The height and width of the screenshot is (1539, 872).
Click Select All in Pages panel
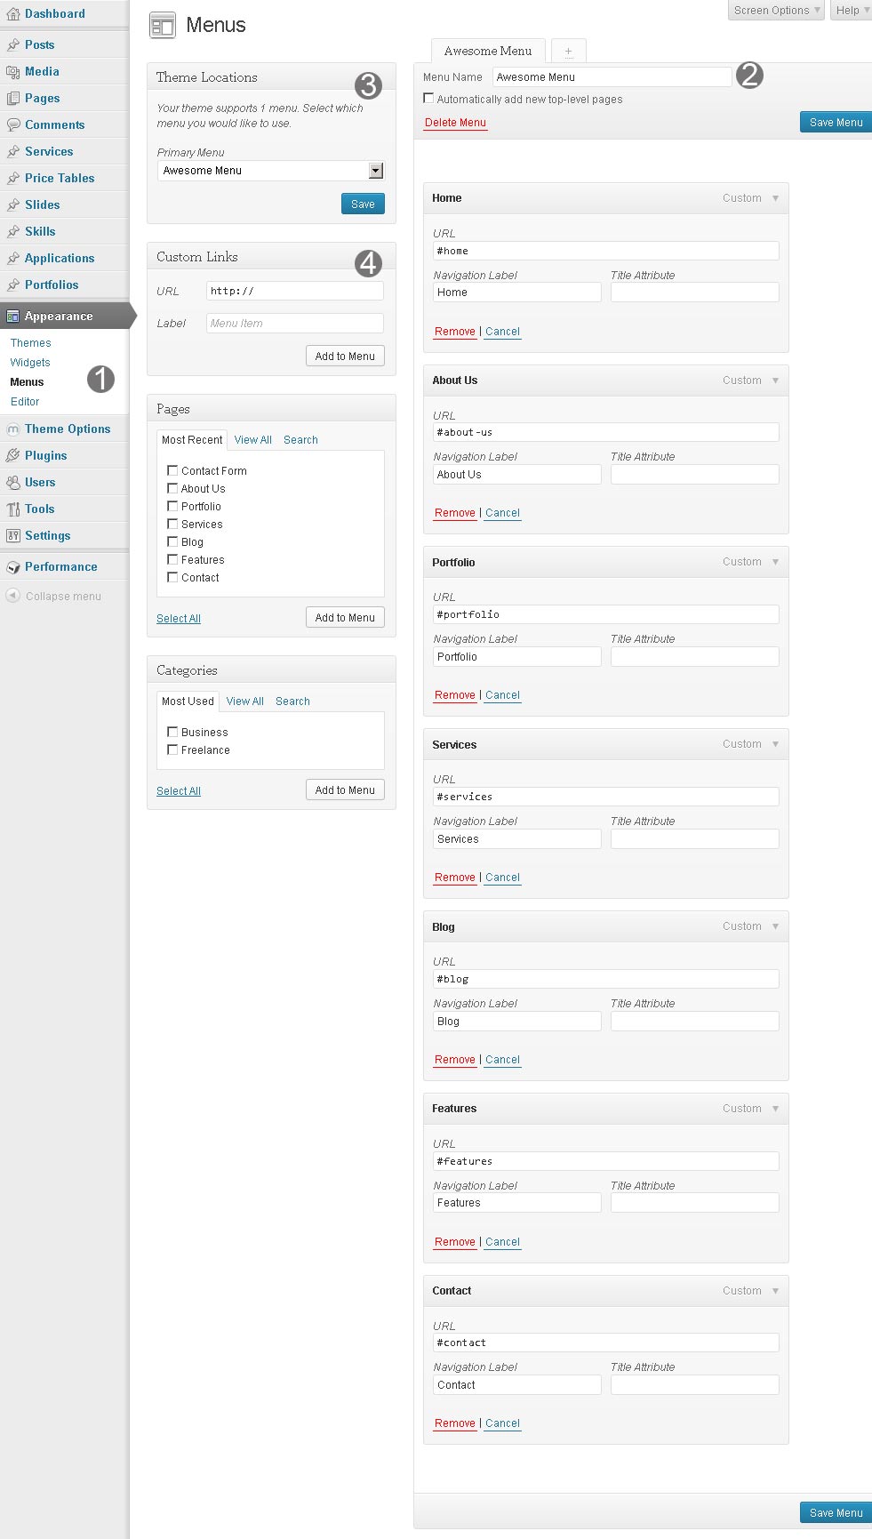tap(179, 619)
